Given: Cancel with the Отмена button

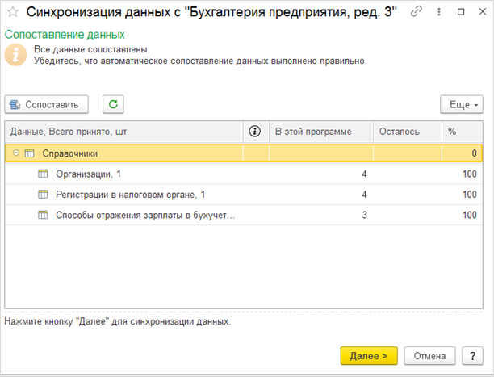Looking at the screenshot, I should 429,355.
